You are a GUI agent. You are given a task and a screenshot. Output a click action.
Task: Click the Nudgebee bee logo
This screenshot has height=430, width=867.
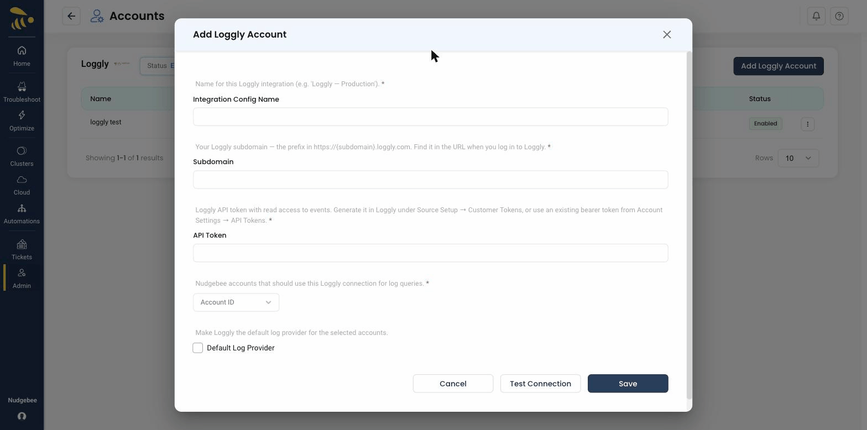click(22, 18)
